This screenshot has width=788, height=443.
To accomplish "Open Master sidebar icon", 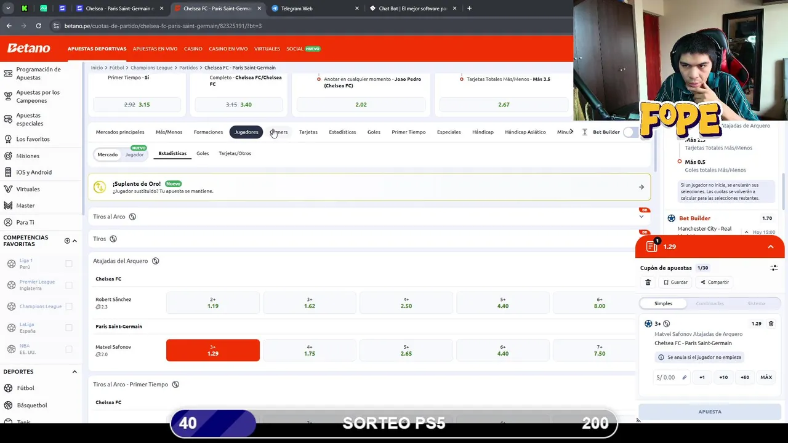I will [x=8, y=206].
